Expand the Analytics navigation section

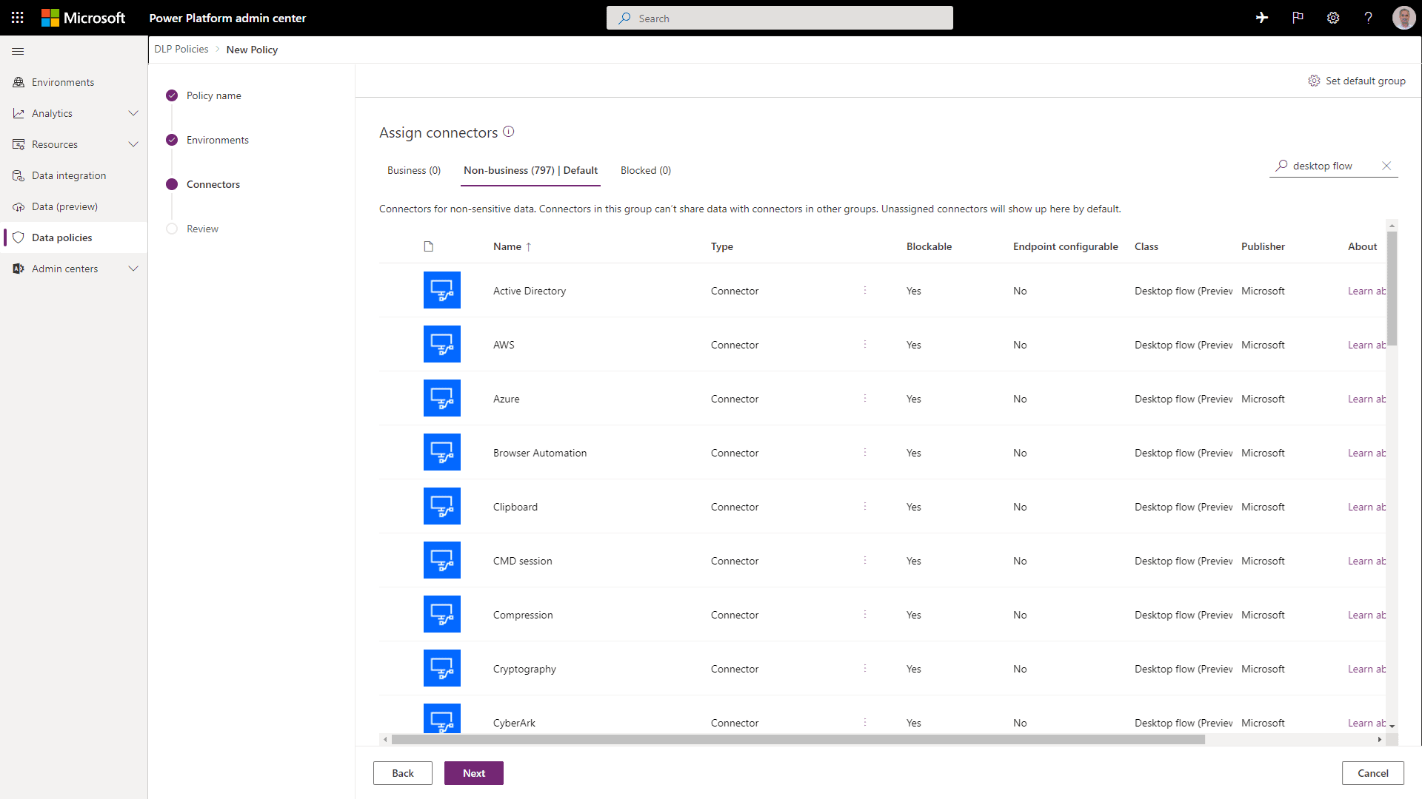pyautogui.click(x=133, y=113)
